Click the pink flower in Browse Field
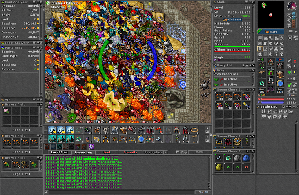Screen dimensions: 299x195 click(7, 111)
